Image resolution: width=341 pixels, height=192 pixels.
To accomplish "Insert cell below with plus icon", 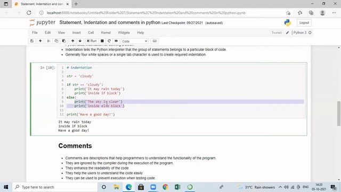I will coord(40,41).
